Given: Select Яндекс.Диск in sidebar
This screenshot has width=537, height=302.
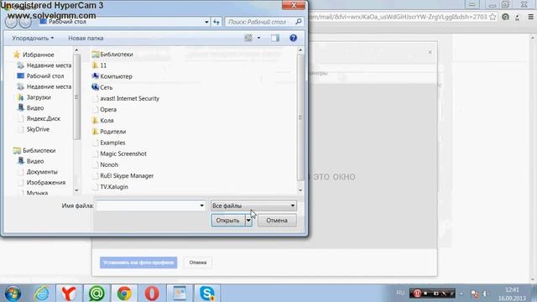Looking at the screenshot, I should [x=43, y=118].
